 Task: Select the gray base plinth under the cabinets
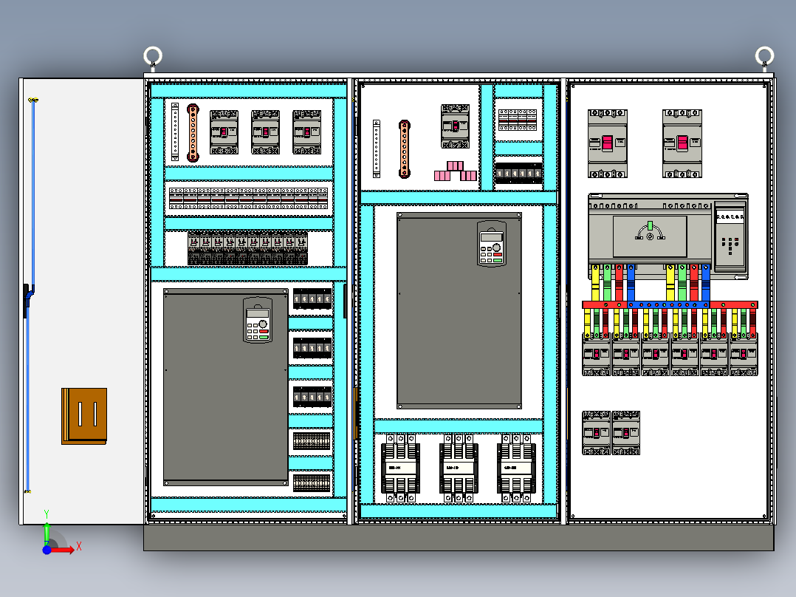click(459, 538)
